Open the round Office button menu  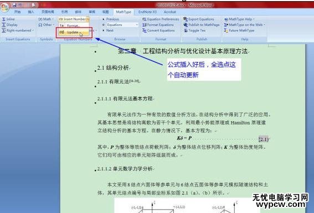(x=4, y=7)
